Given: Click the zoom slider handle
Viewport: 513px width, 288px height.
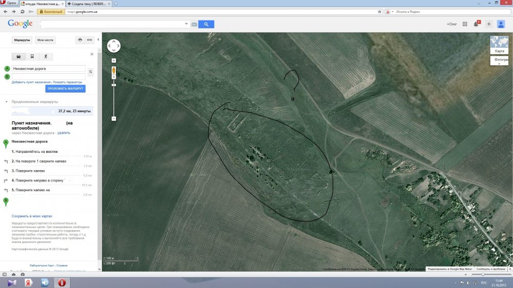Looking at the screenshot, I should (x=114, y=85).
